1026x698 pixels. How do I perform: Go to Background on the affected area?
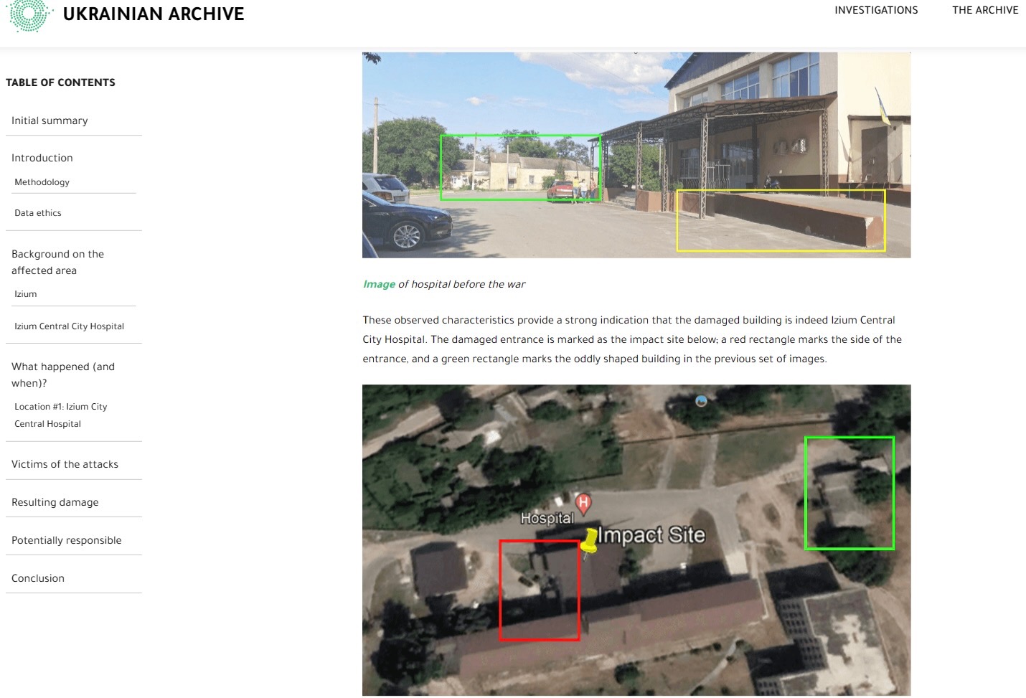(57, 262)
